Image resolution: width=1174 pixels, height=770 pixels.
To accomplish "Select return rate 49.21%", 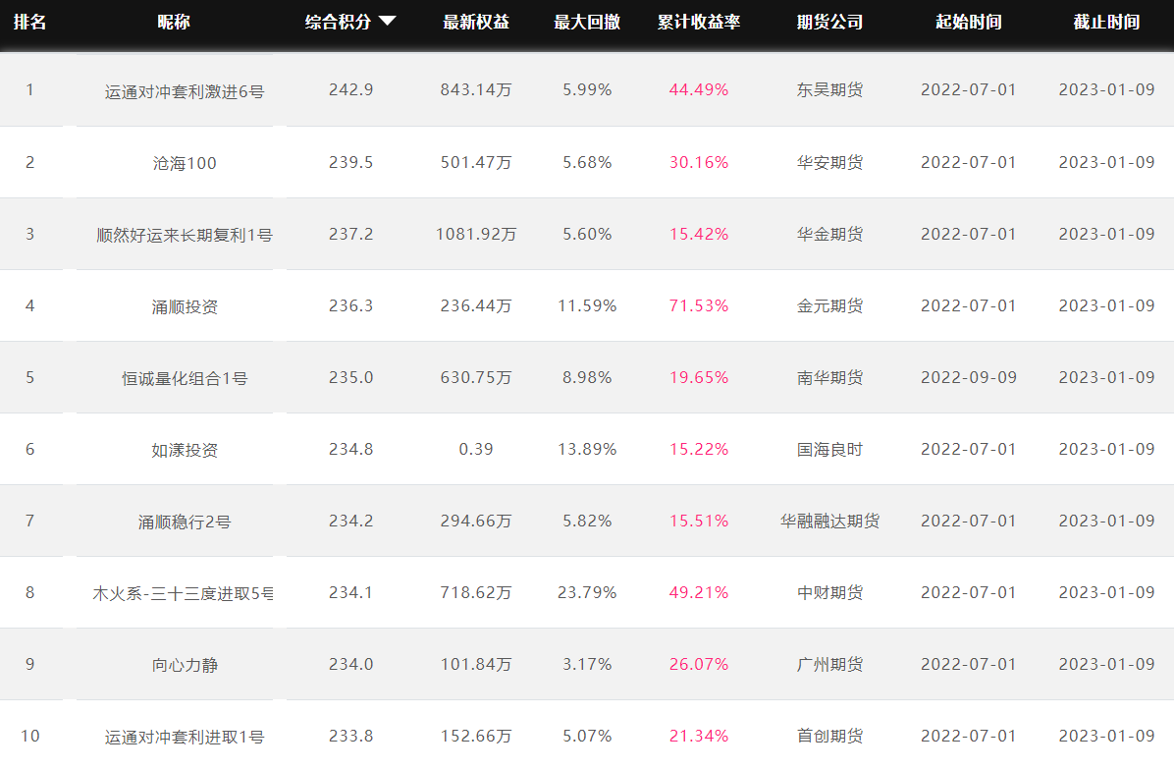I will click(x=699, y=592).
